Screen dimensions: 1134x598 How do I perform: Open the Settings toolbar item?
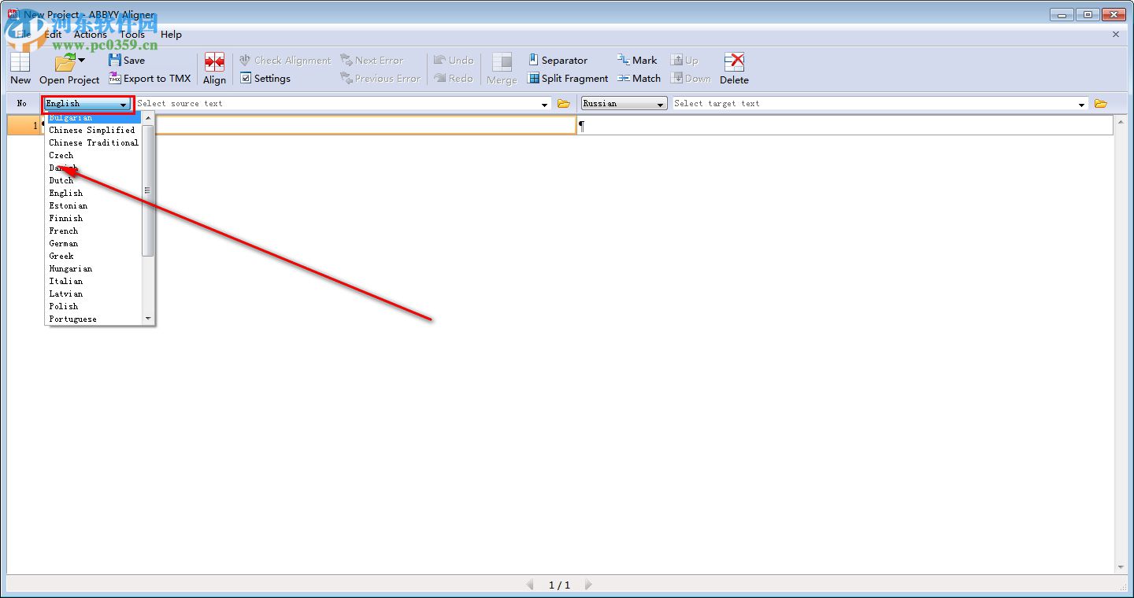tap(265, 78)
